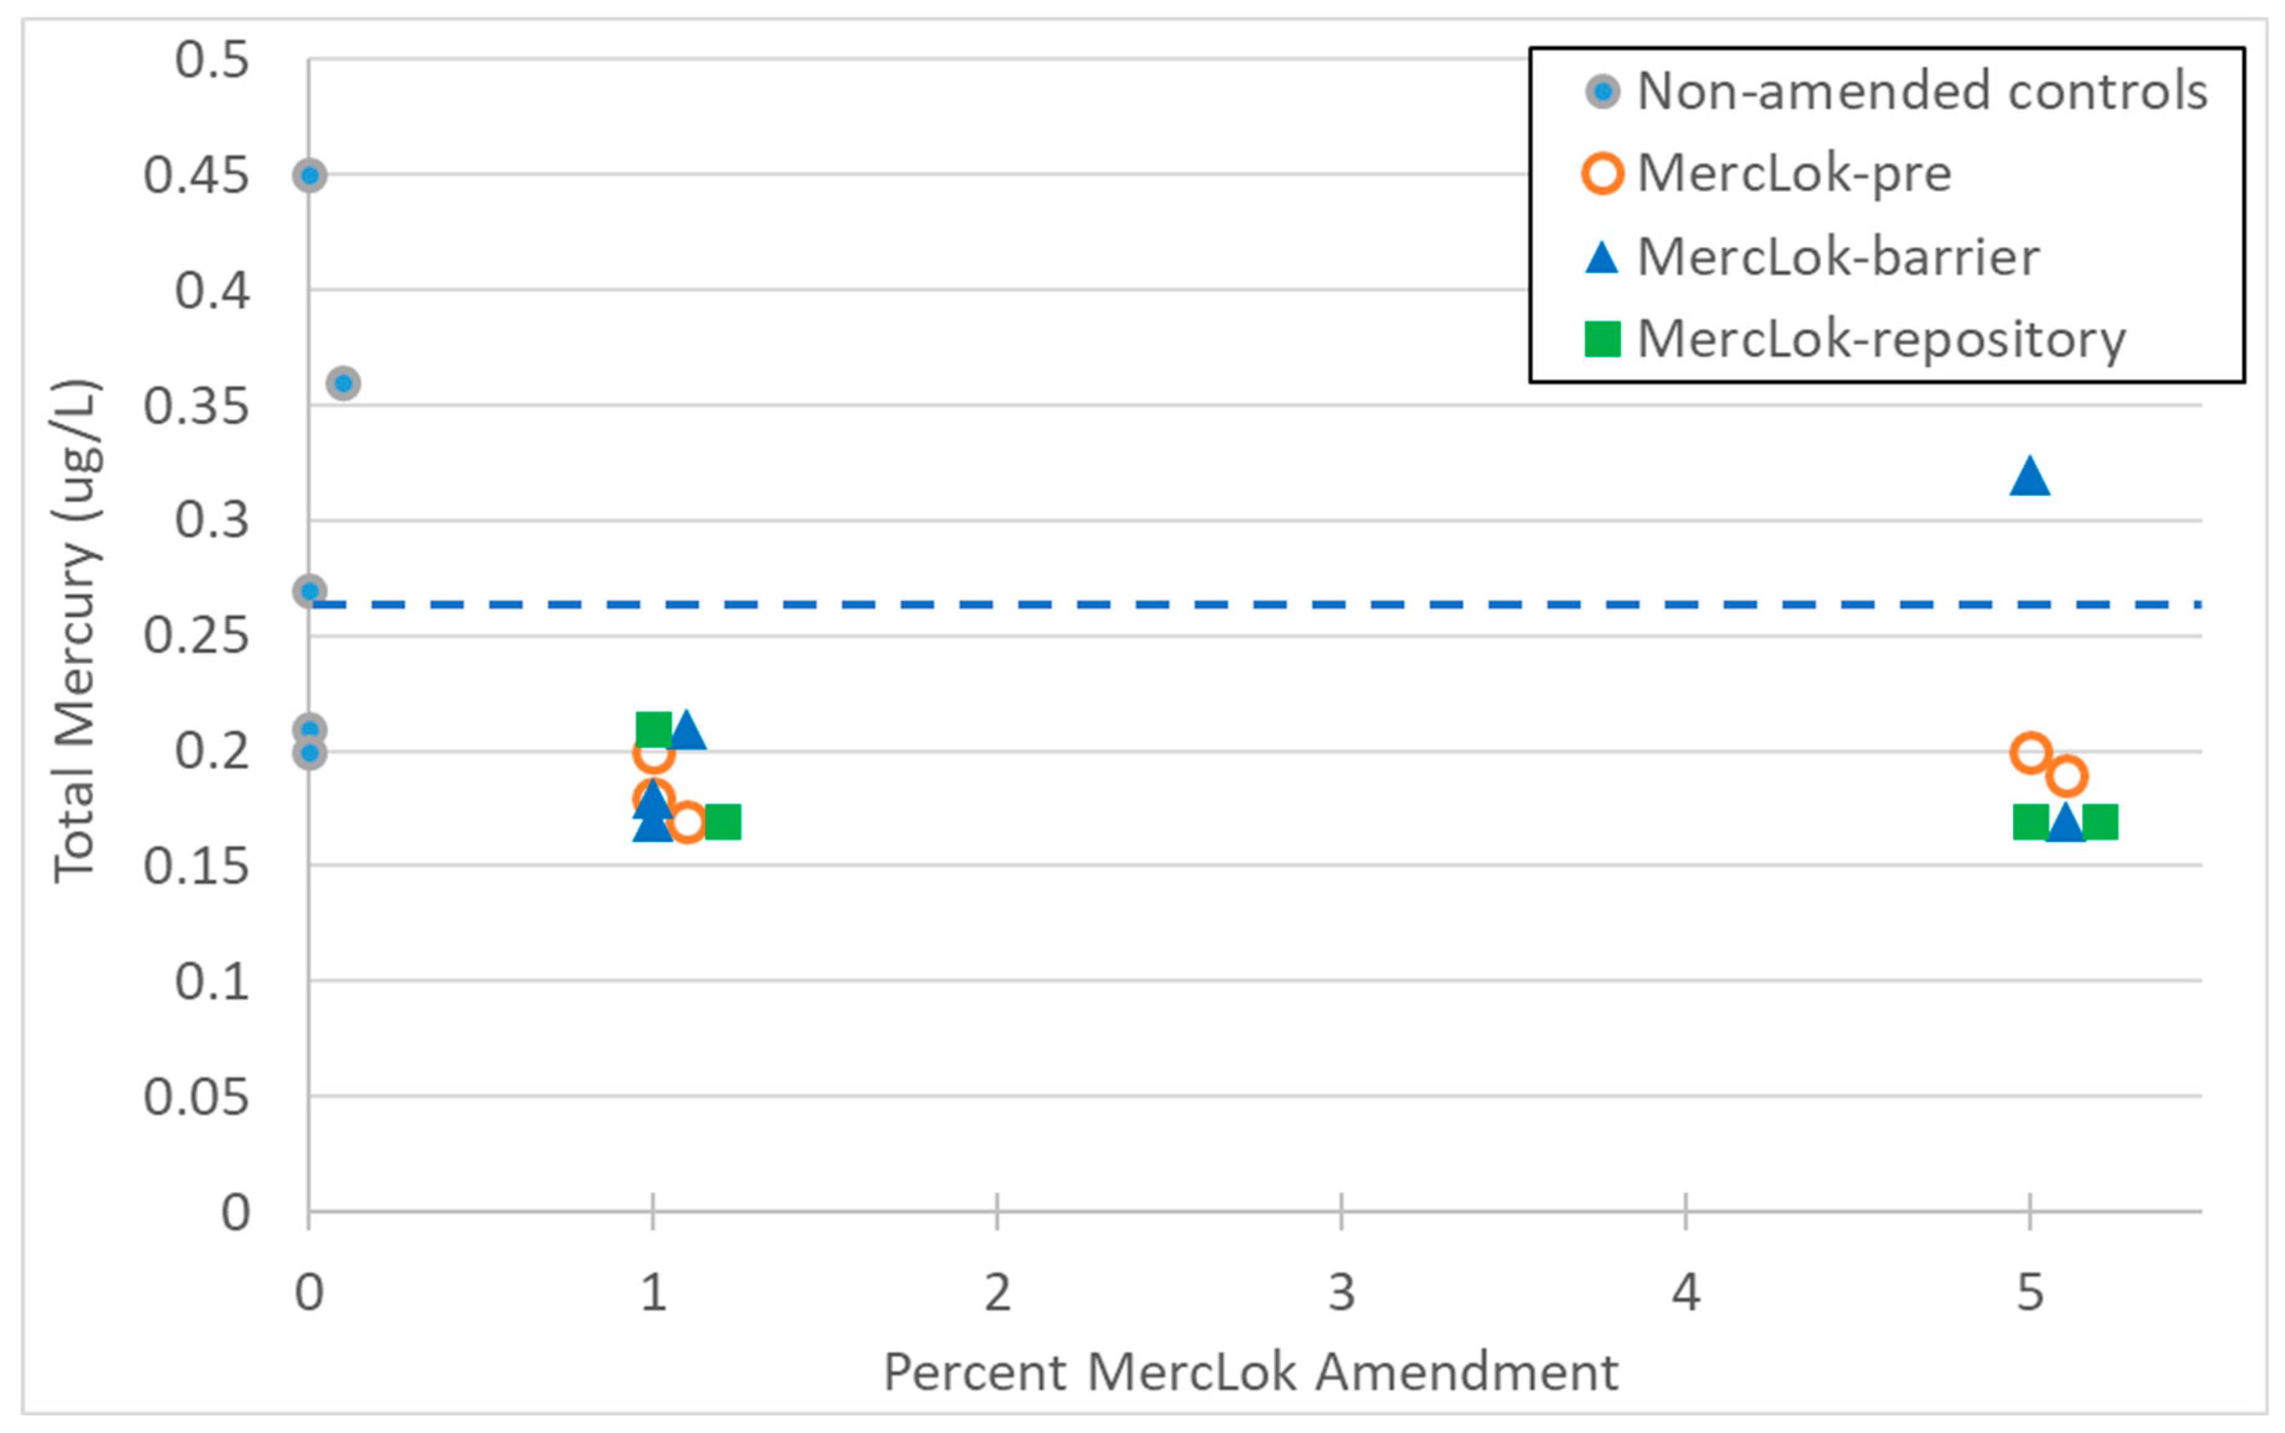Viewport: 2285px width, 1433px height.
Task: Click the 0.05 tick label on the y-axis
Action: click(x=196, y=1097)
